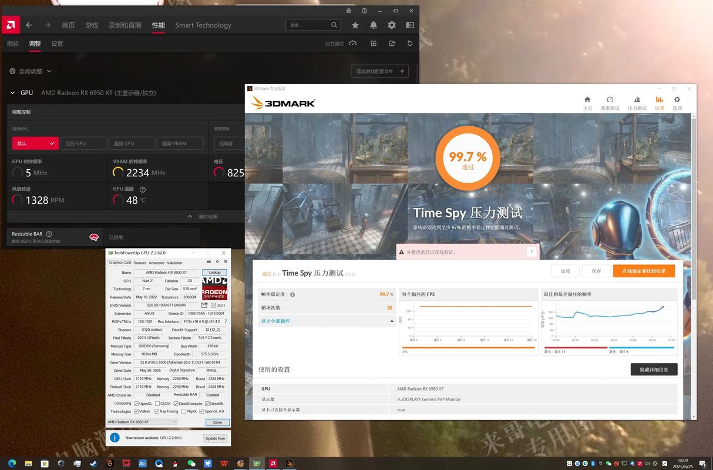Toggle OpenCL checkbox in GPU-Z
The image size is (713, 470).
click(136, 404)
